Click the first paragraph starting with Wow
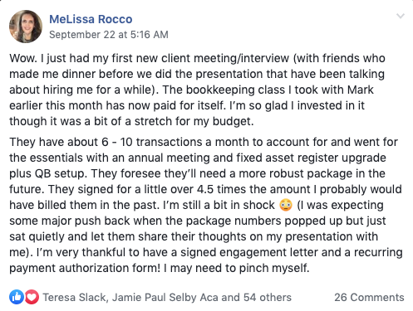 click(x=197, y=90)
